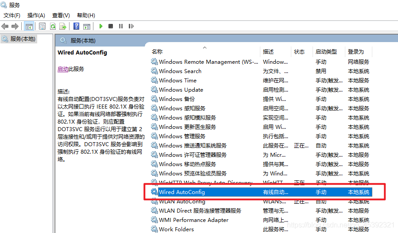The image size is (398, 233).
Task: Sort by the 登录为 column header
Action: pyautogui.click(x=355, y=51)
